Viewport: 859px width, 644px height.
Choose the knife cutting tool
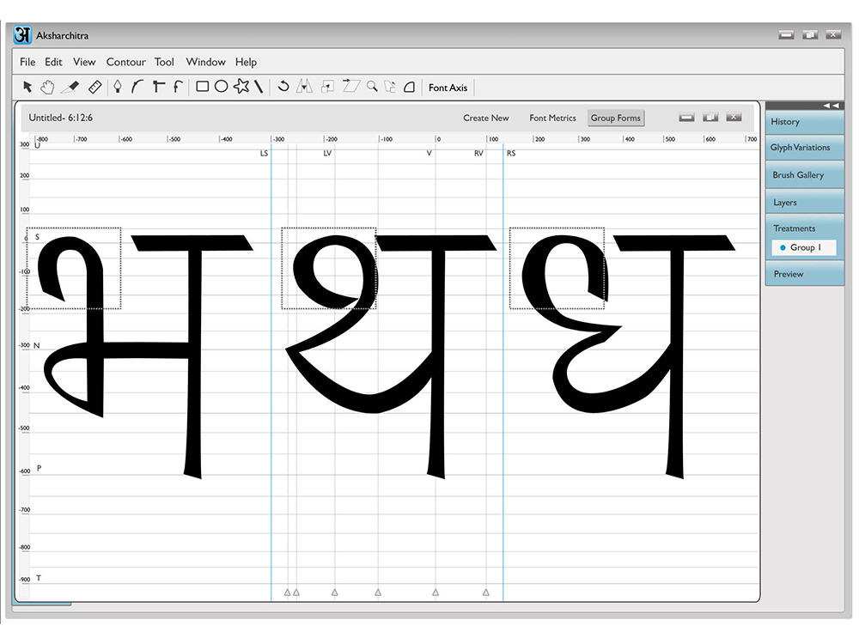[70, 87]
